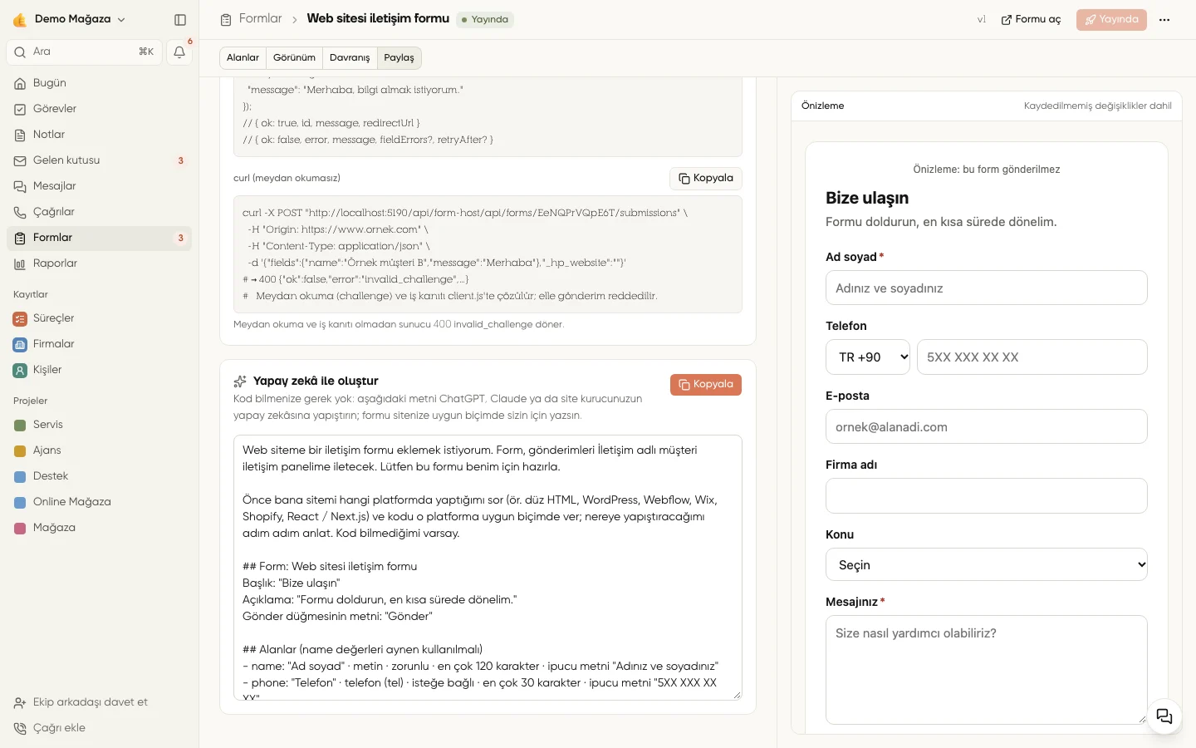Open Notlar in sidebar
Viewport: 1196px width, 748px height.
(x=99, y=135)
